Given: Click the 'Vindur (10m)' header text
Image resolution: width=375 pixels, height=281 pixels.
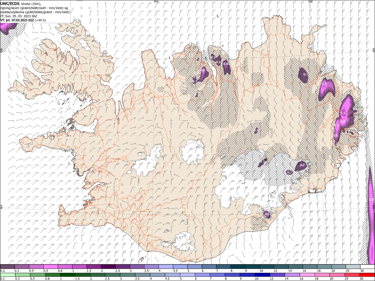Looking at the screenshot, I should click(x=31, y=4).
